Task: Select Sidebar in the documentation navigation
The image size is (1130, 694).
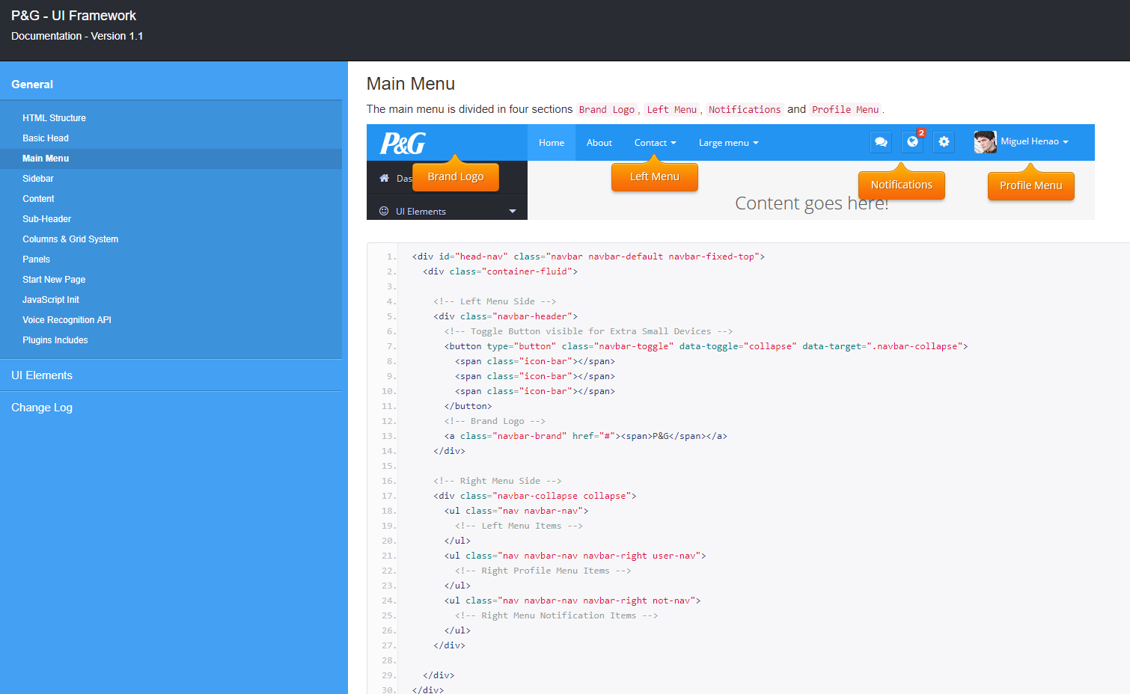Action: pos(38,178)
